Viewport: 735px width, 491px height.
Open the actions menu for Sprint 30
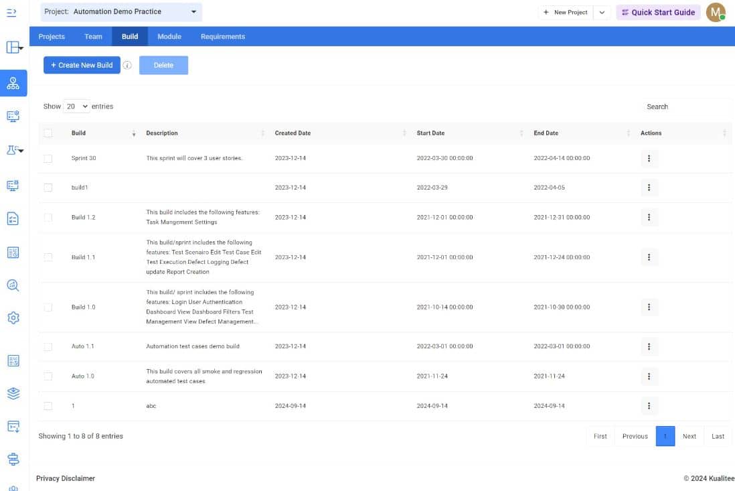tap(649, 159)
